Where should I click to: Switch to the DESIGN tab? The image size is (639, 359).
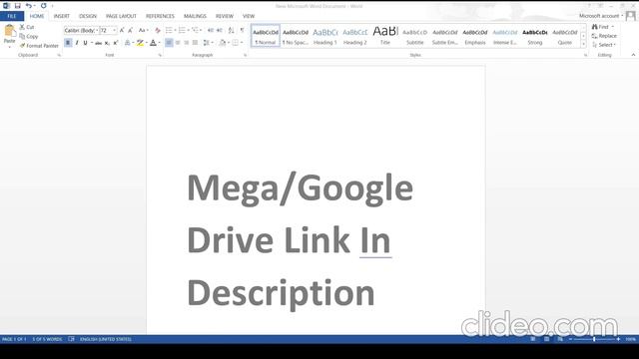pos(88,16)
